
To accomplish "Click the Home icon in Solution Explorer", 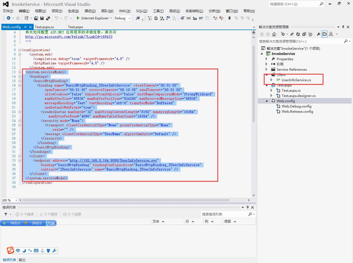I will click(274, 34).
